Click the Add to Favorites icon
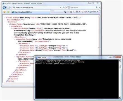 [x=8, y=12]
